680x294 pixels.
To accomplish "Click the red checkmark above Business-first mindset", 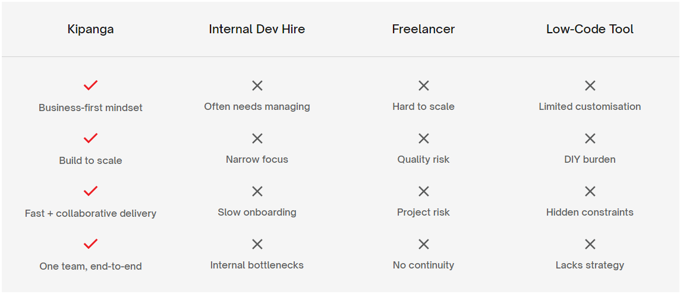I will pos(90,86).
